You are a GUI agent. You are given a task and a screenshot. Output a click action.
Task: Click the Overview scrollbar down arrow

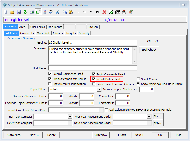pos(134,62)
